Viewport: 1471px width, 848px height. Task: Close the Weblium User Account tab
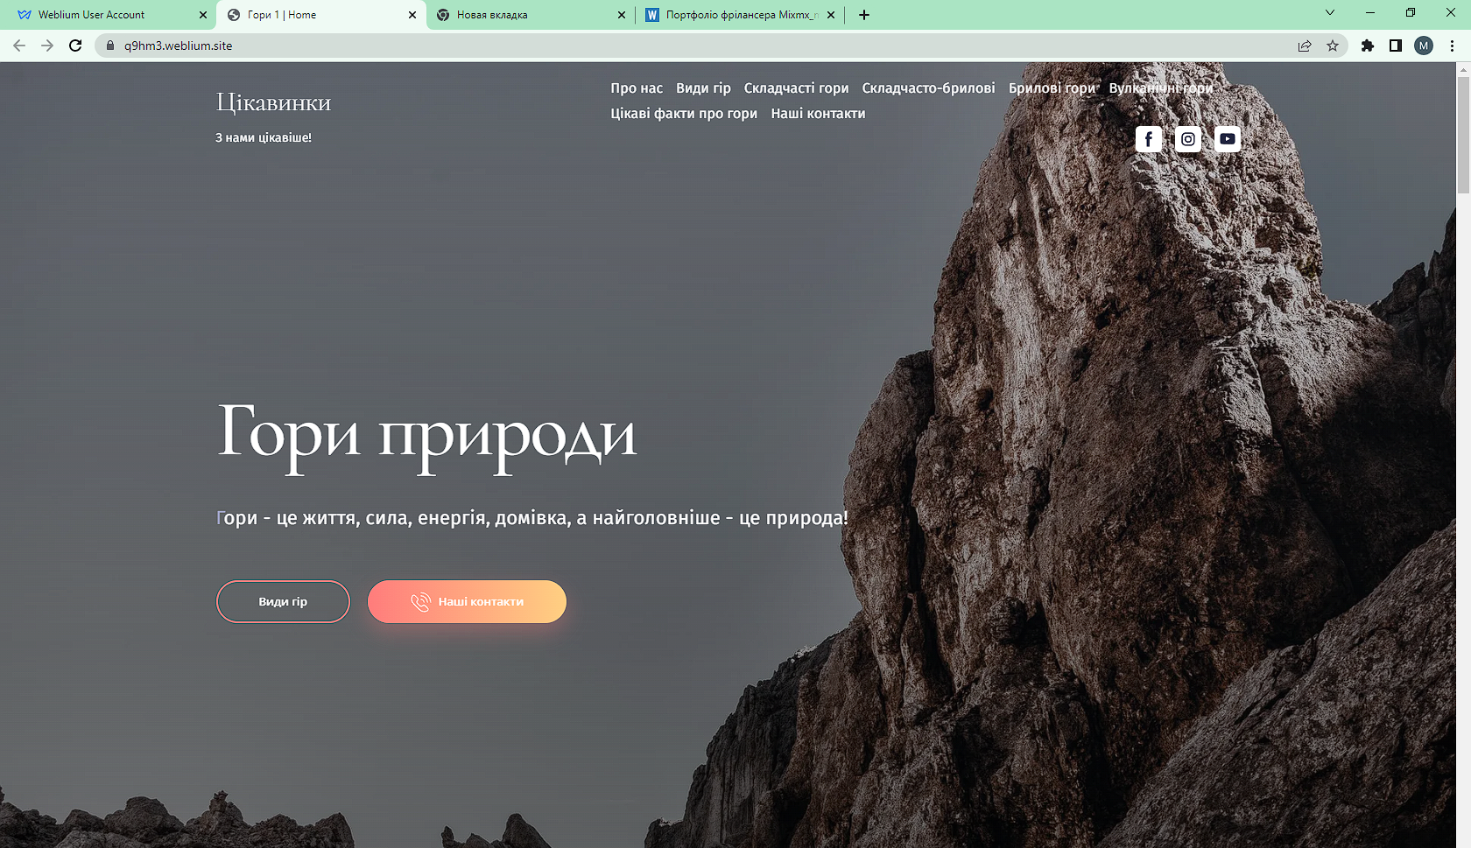[203, 15]
